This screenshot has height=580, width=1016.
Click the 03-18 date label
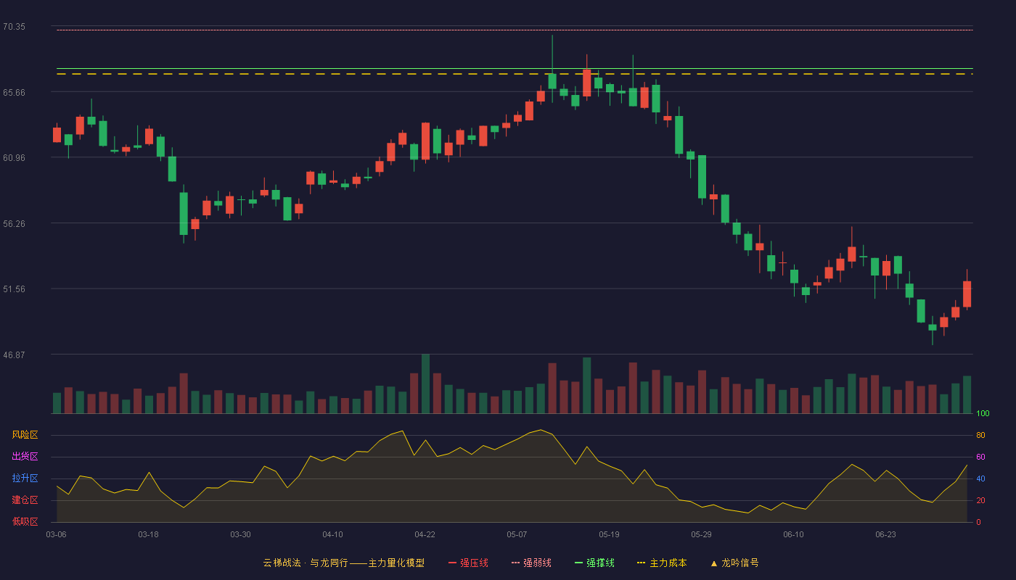coord(148,534)
